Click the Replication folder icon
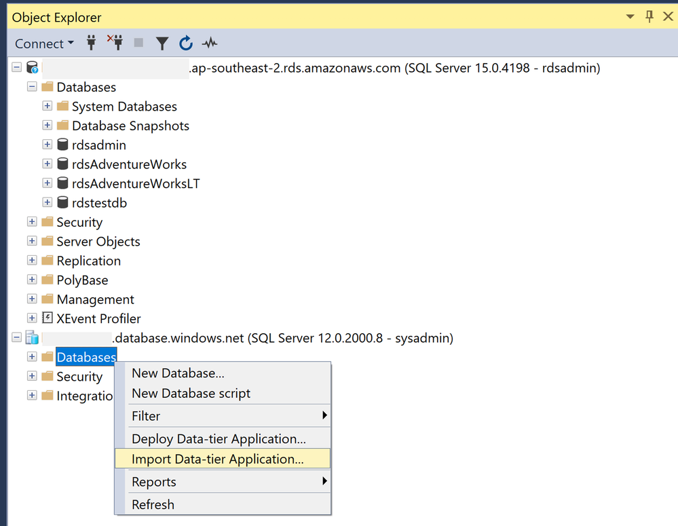This screenshot has width=678, height=526. tap(47, 260)
